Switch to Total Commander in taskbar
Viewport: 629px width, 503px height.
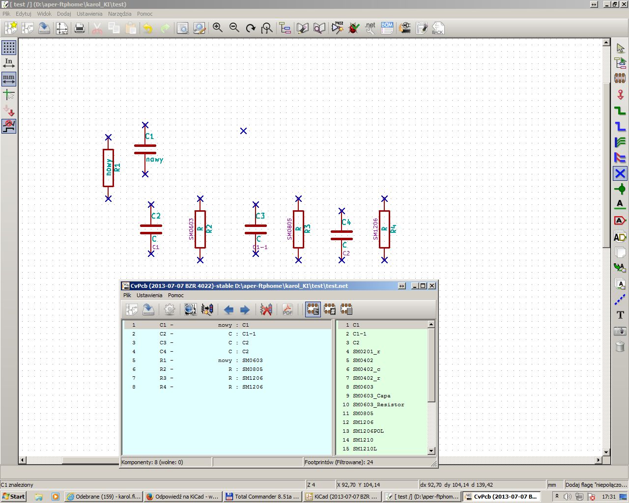262,497
